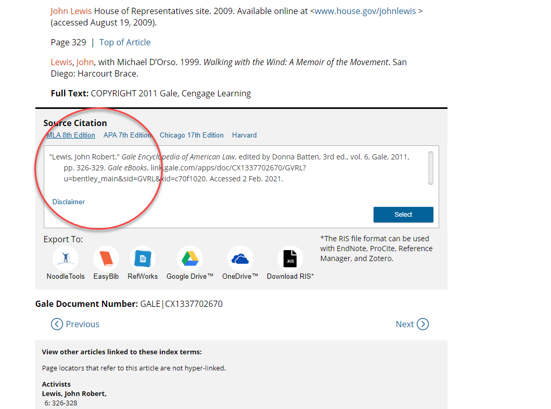Click the Select citation button
551x409 pixels.
[403, 214]
